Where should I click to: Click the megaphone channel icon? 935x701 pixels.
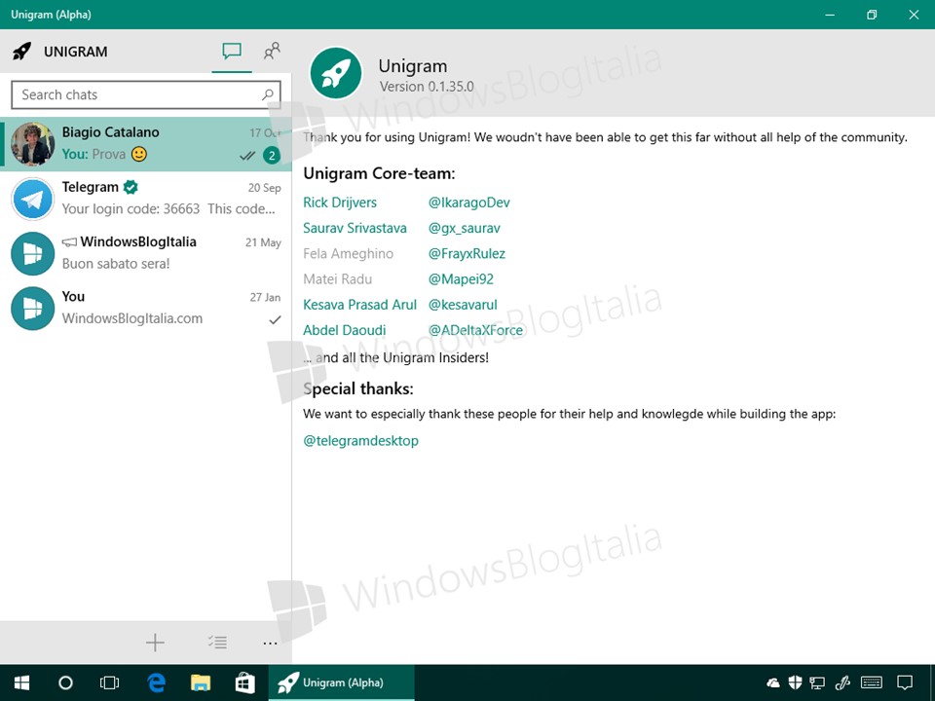coord(69,242)
